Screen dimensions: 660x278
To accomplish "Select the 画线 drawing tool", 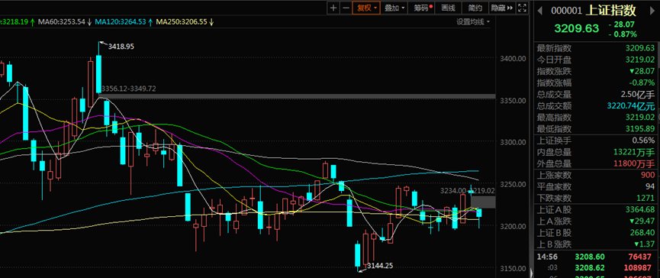I will (x=449, y=8).
